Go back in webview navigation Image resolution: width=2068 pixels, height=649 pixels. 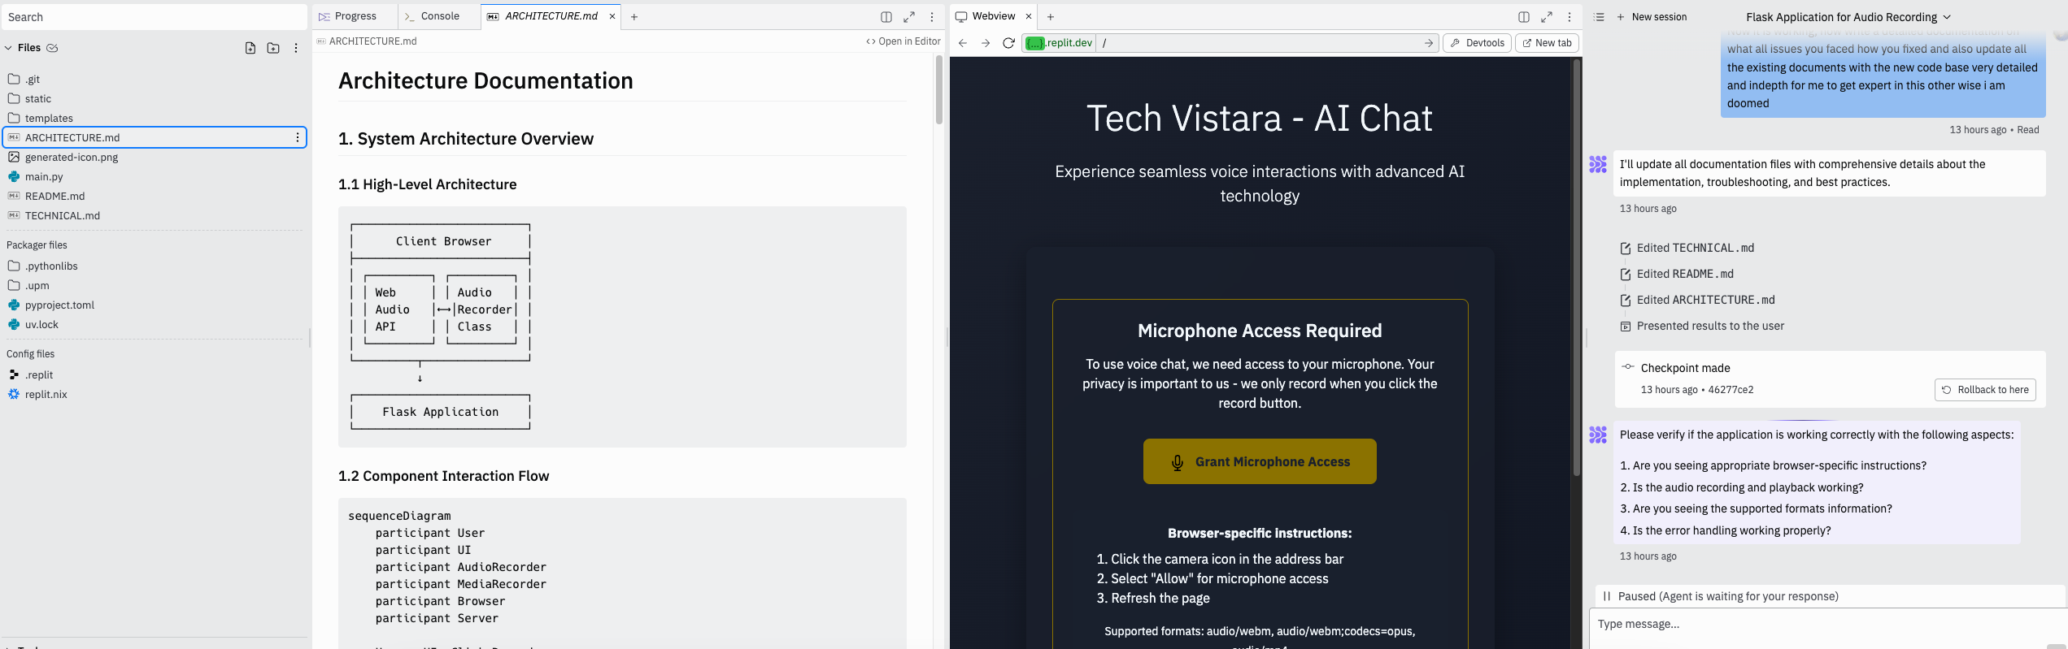963,43
